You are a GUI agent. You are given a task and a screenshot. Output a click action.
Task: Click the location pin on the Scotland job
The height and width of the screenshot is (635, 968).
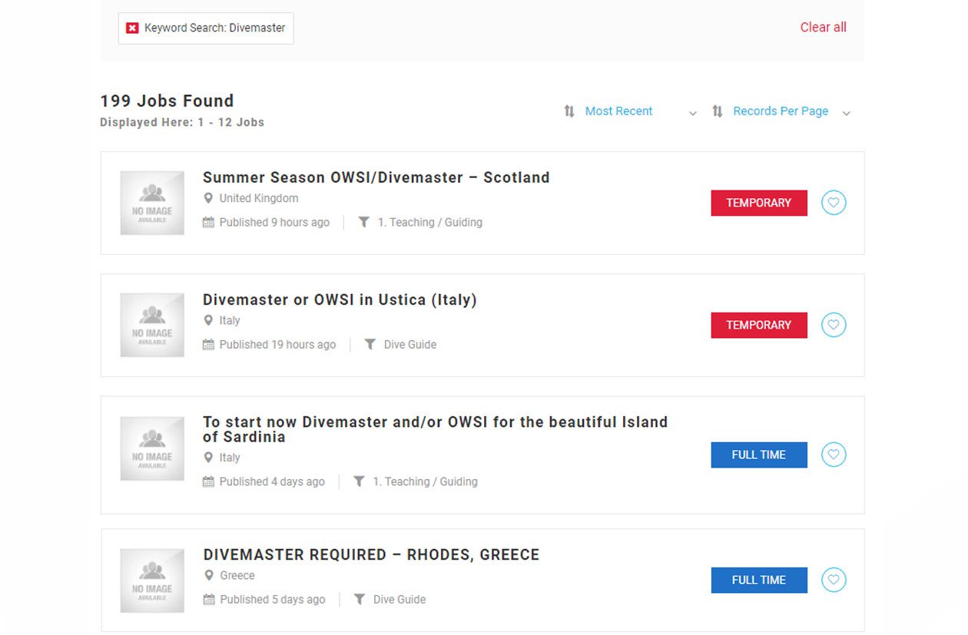(x=208, y=198)
